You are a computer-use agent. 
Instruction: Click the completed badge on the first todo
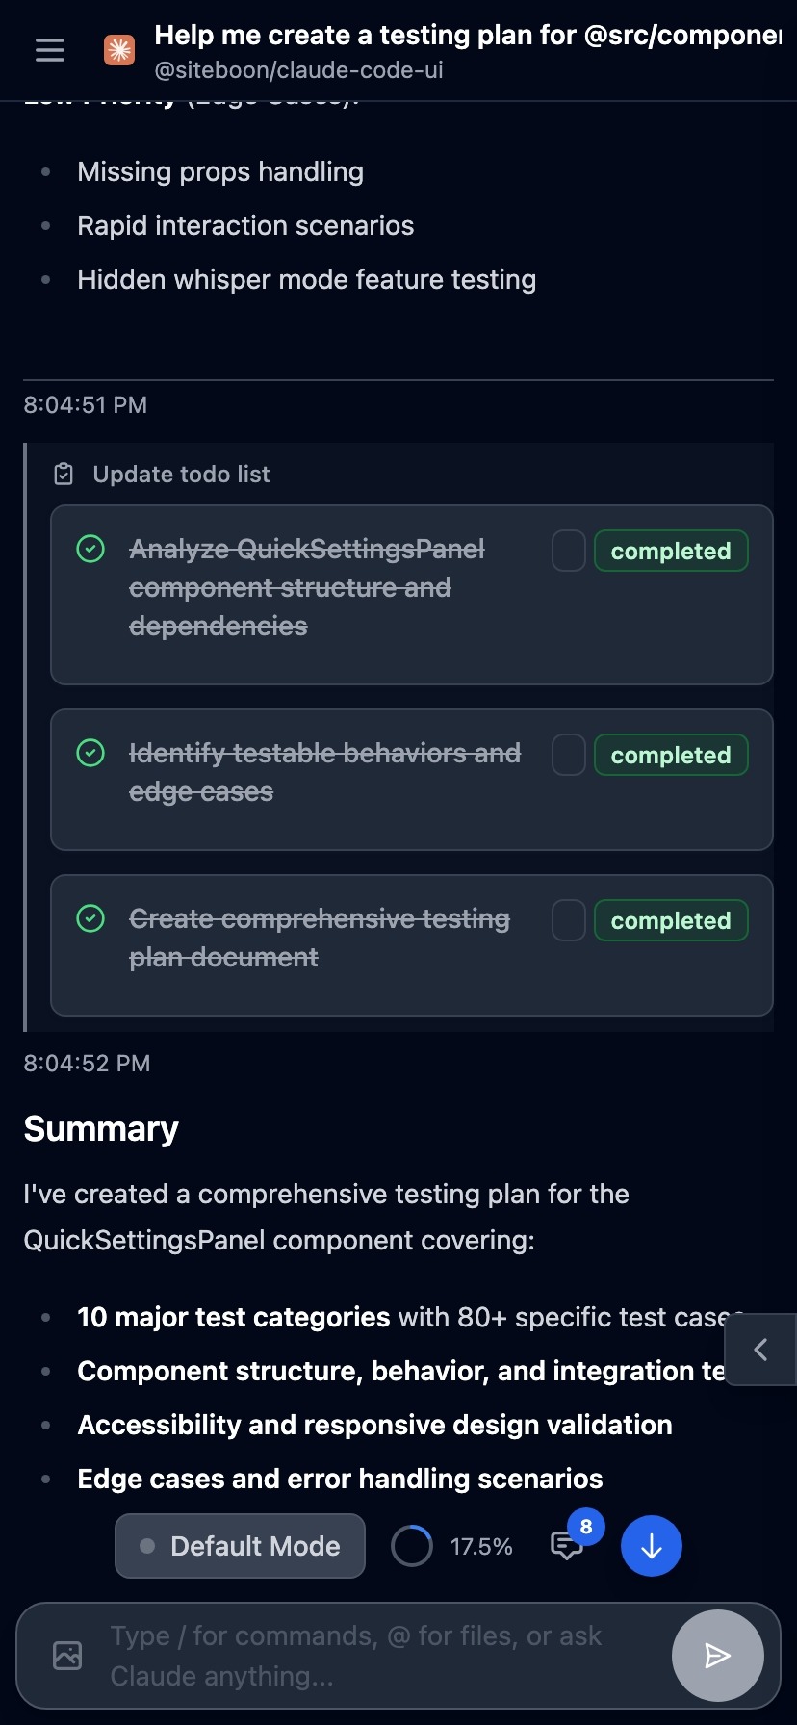(x=671, y=550)
